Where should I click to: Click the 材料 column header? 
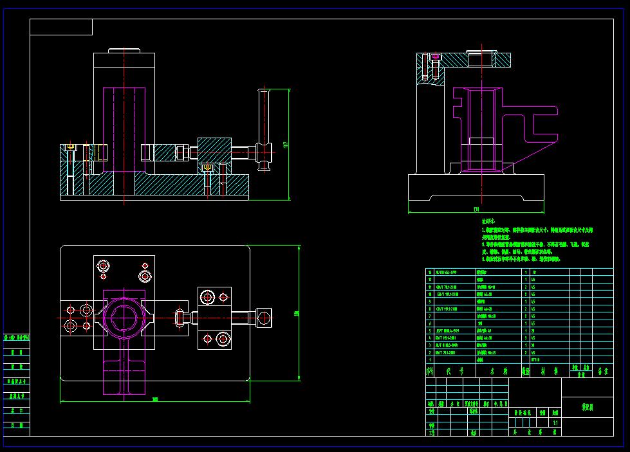click(550, 372)
